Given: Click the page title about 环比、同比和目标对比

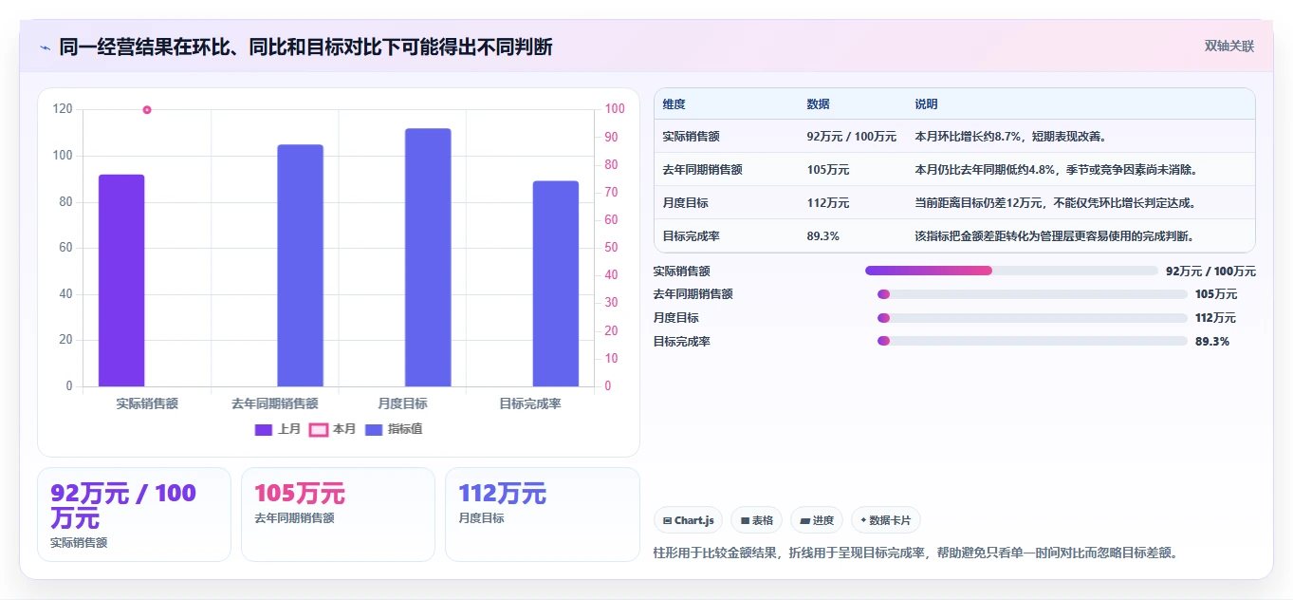Looking at the screenshot, I should click(x=305, y=47).
